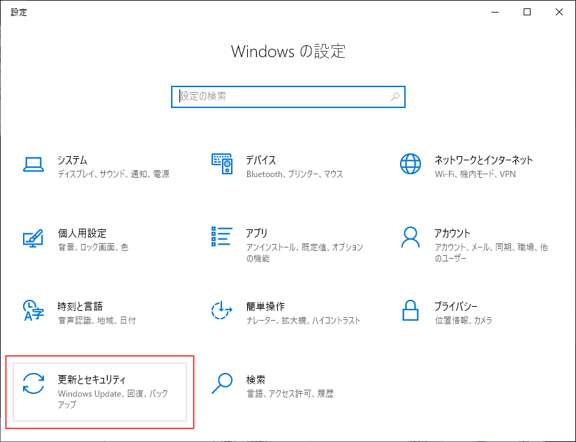The image size is (576, 442).
Task: Open the アプリ list icon
Action: (222, 236)
